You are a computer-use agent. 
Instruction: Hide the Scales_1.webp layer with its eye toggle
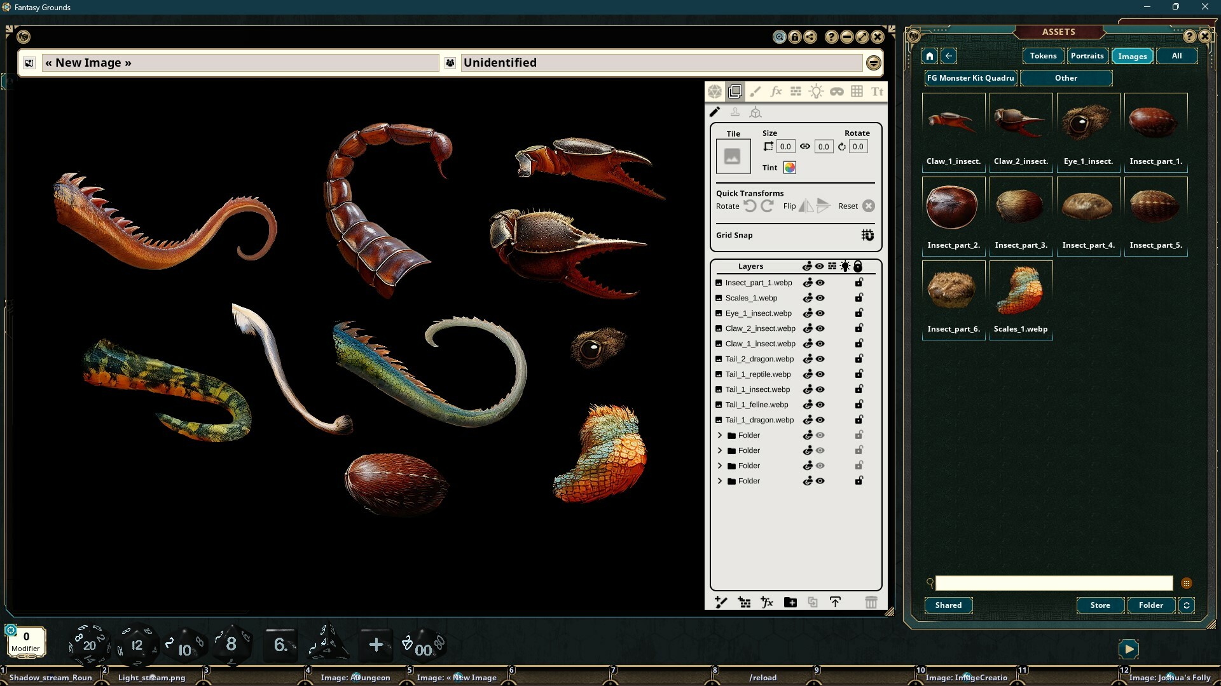(x=820, y=298)
